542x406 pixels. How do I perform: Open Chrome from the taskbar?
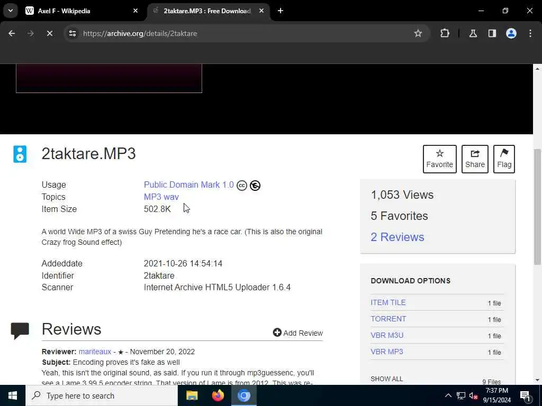pyautogui.click(x=243, y=395)
